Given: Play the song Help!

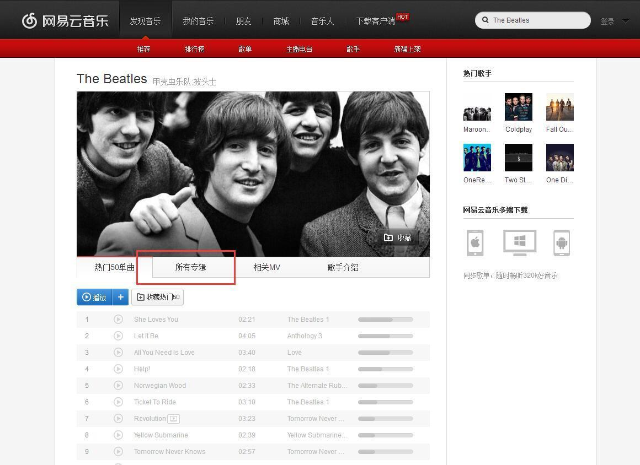Looking at the screenshot, I should pyautogui.click(x=118, y=369).
